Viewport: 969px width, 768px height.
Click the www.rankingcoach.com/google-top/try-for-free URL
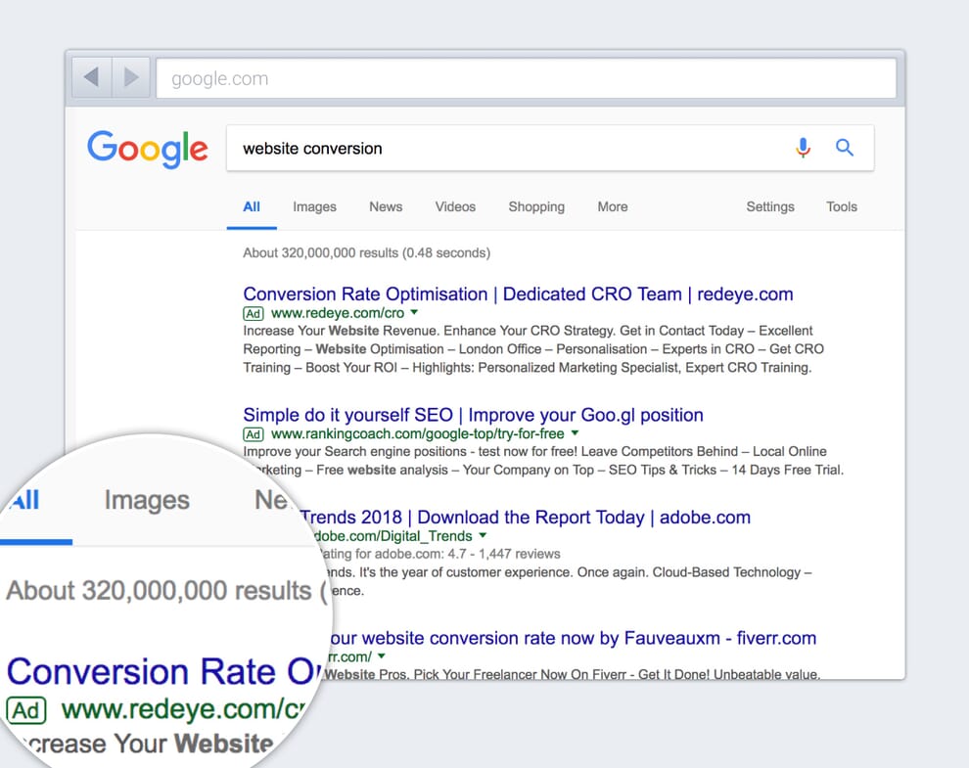tap(418, 433)
